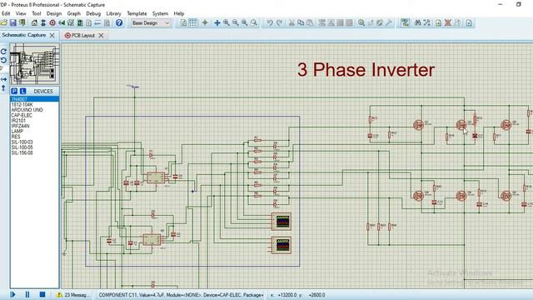Click the Open Project folder icon
The height and width of the screenshot is (300, 533).
(x=3, y=22)
